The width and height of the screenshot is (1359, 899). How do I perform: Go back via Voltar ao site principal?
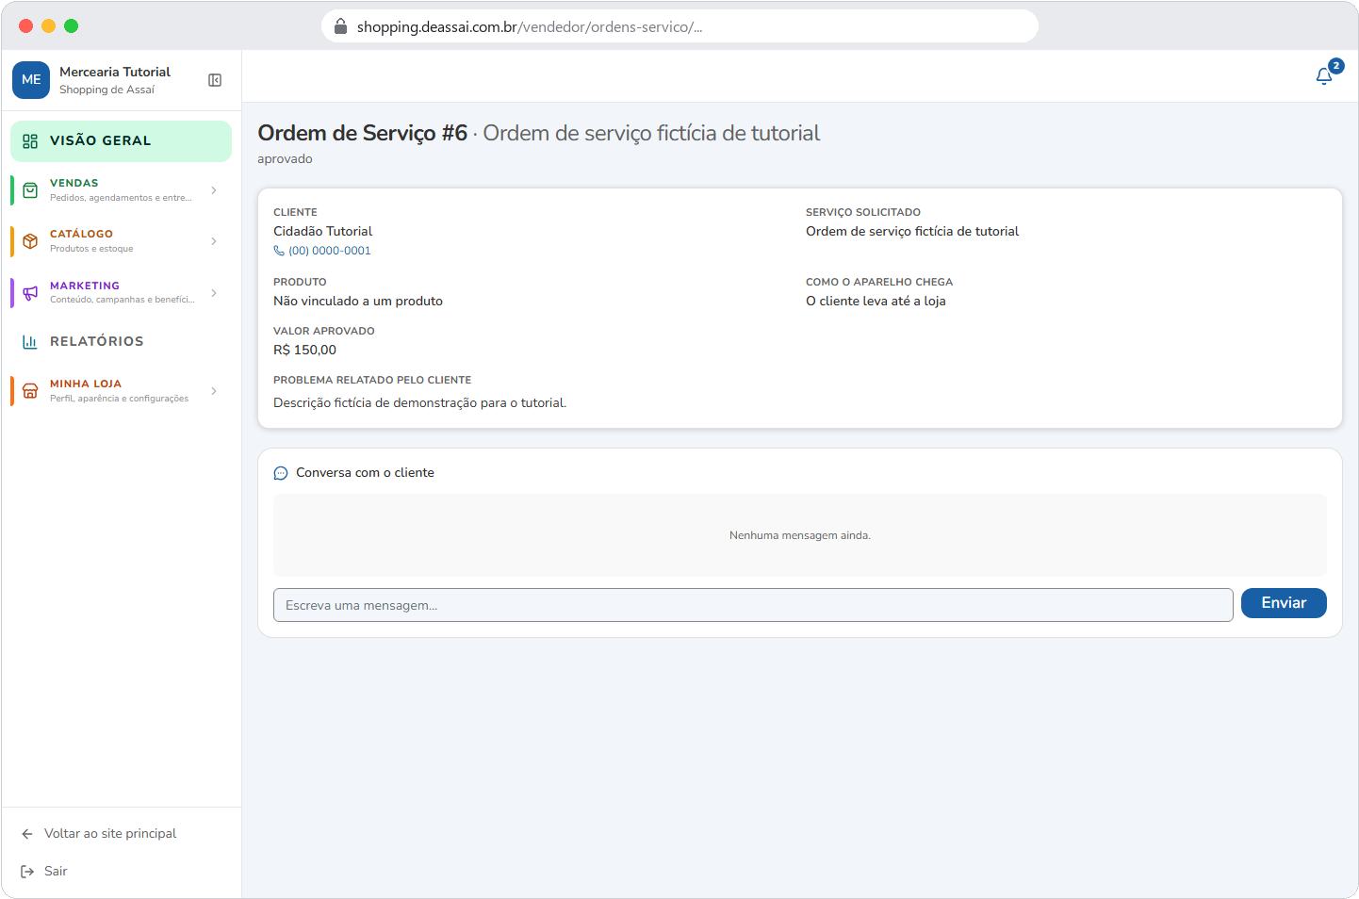pyautogui.click(x=110, y=834)
